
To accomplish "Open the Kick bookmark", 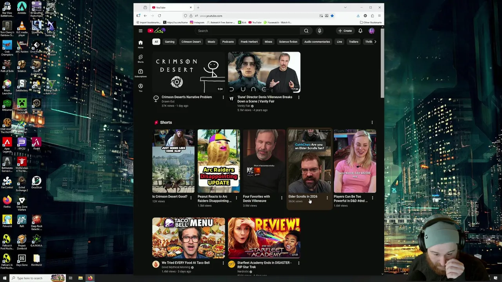I will pyautogui.click(x=242, y=22).
